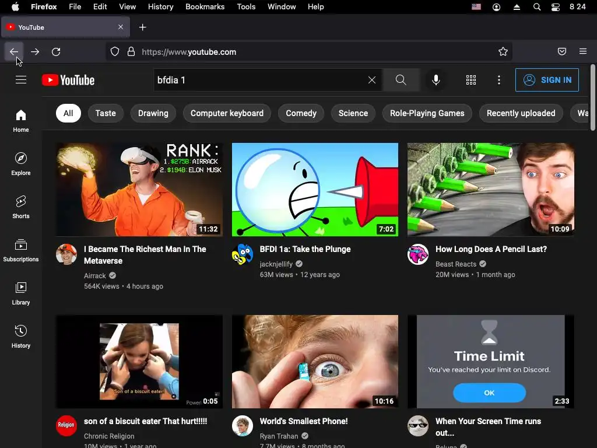Screen dimensions: 597x448
Task: Open son of a biscuit eater thumbnail
Action: [139, 362]
